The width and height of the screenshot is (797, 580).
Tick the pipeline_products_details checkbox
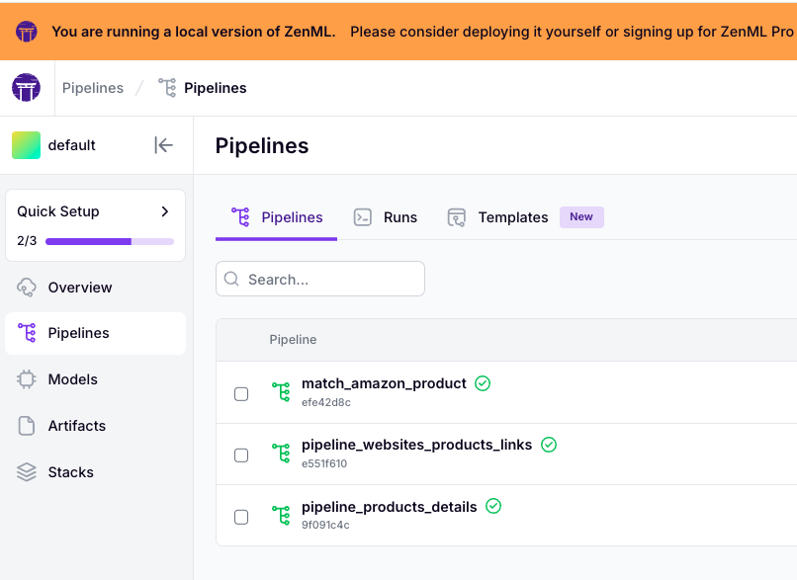coord(241,517)
